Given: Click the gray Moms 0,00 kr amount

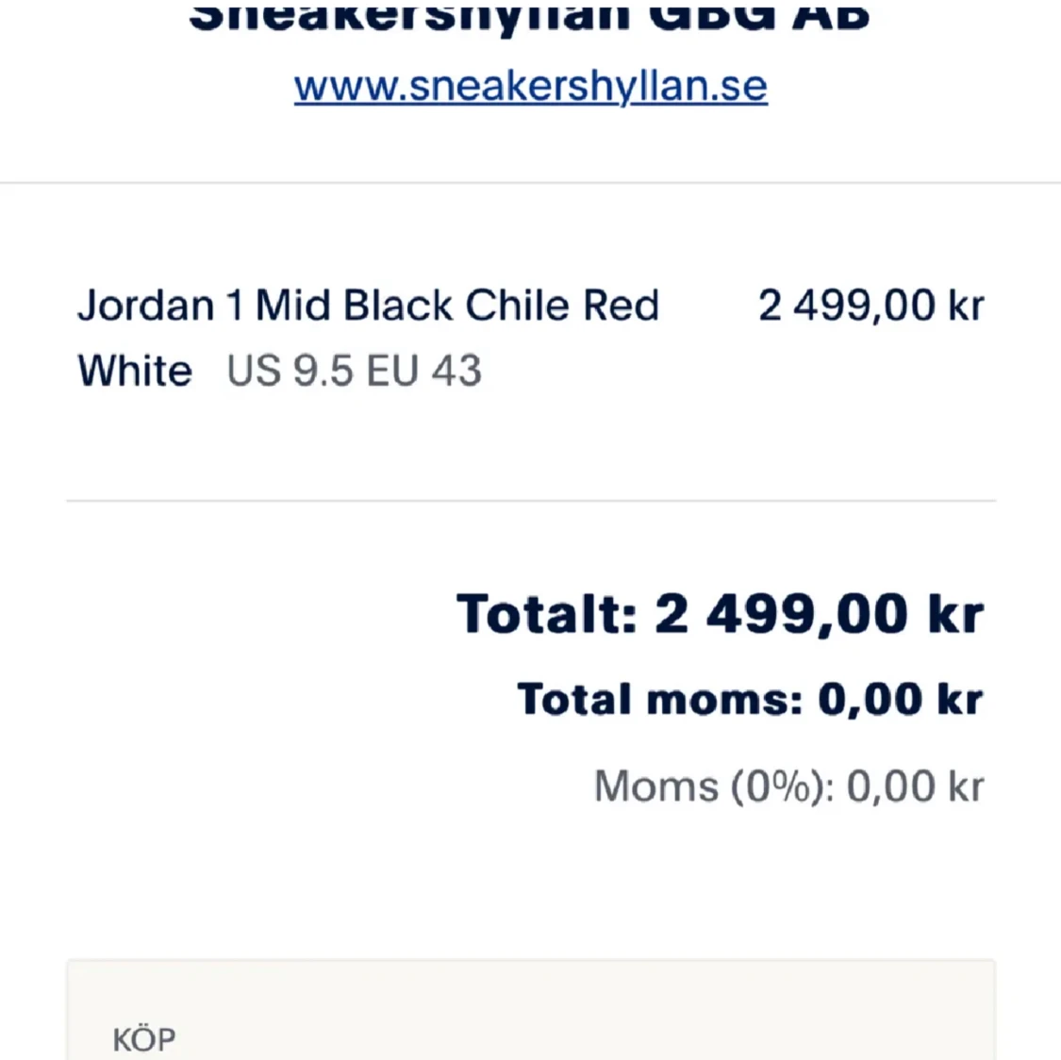Looking at the screenshot, I should (914, 786).
